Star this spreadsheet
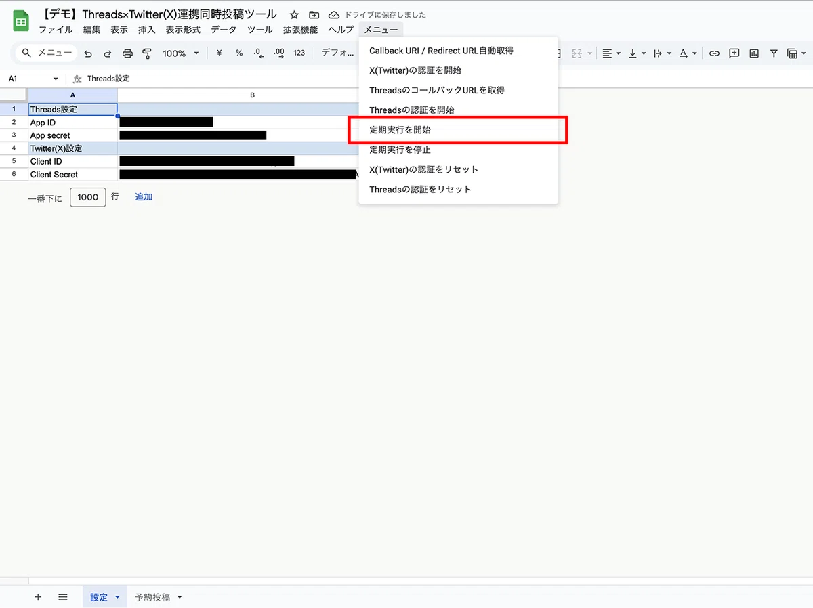The width and height of the screenshot is (813, 608). tap(294, 15)
